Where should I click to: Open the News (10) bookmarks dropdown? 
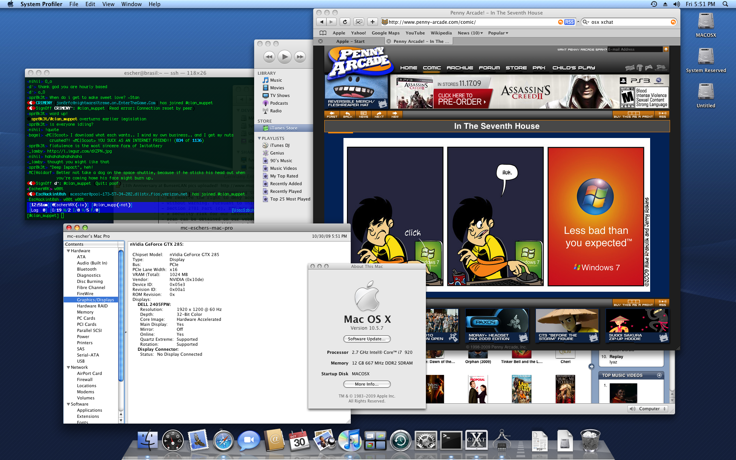coord(470,33)
